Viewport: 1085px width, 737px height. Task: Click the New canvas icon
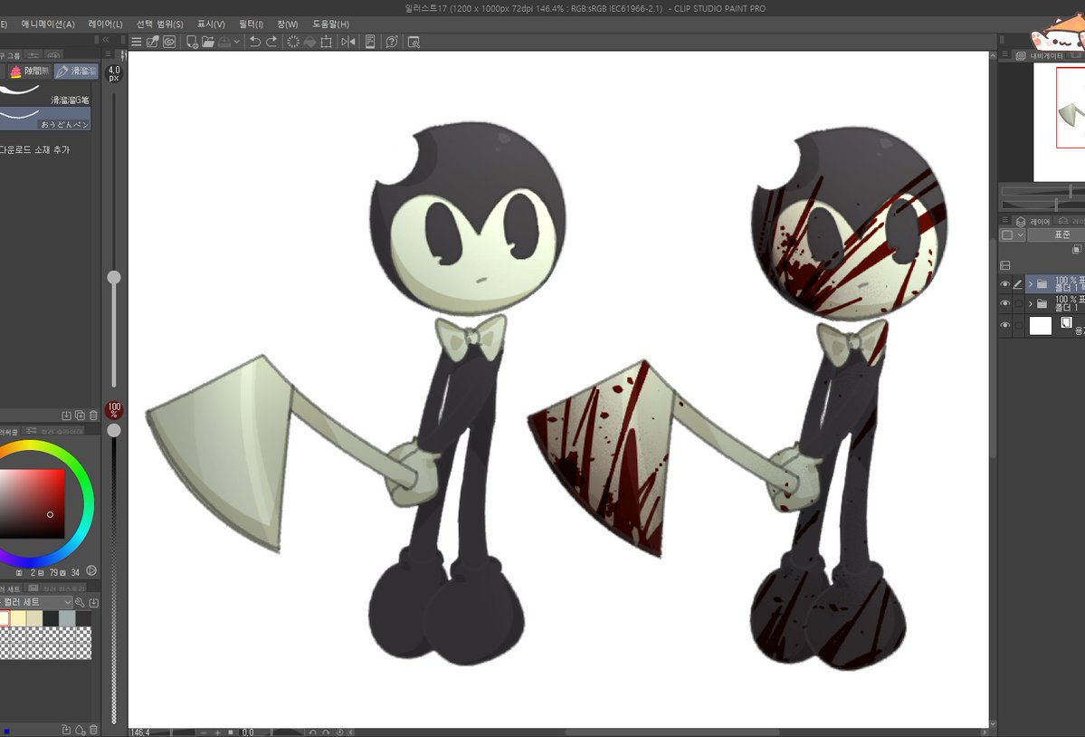[192, 42]
